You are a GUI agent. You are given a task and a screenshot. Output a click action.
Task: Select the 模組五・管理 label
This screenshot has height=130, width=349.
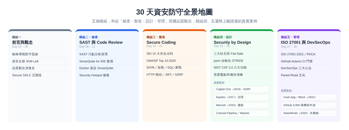click(x=290, y=37)
